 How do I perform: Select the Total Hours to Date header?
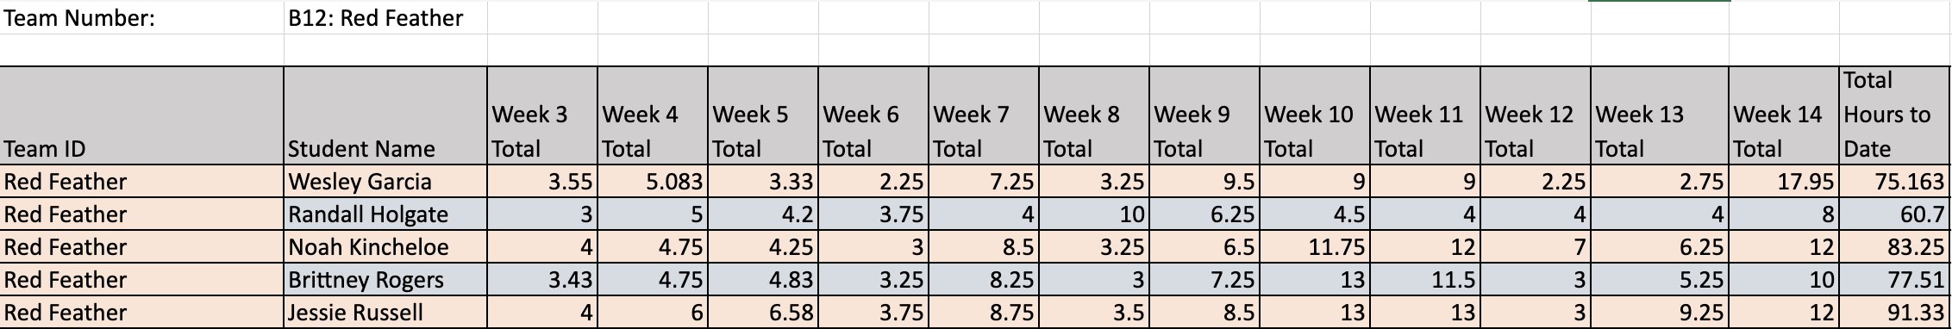(1894, 115)
